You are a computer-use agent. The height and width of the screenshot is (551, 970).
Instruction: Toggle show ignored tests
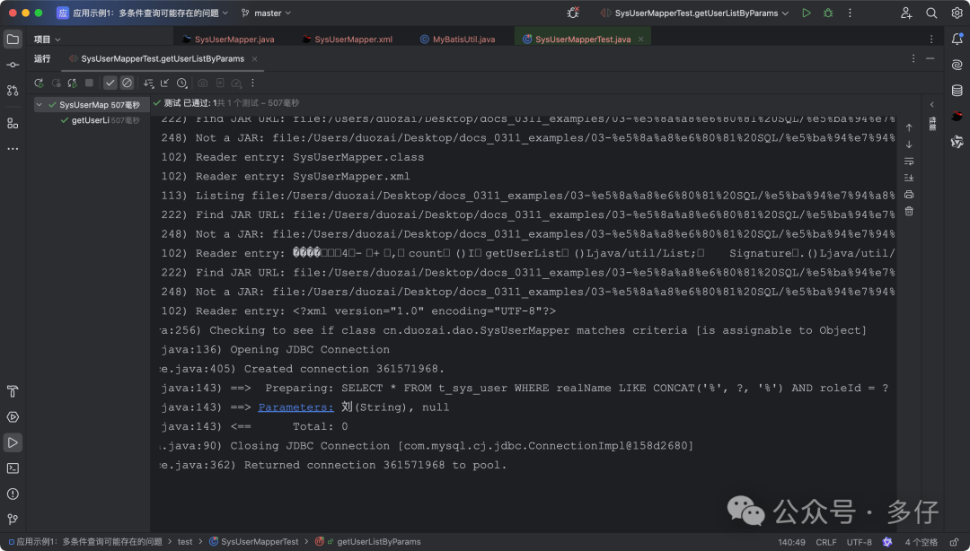[x=127, y=83]
